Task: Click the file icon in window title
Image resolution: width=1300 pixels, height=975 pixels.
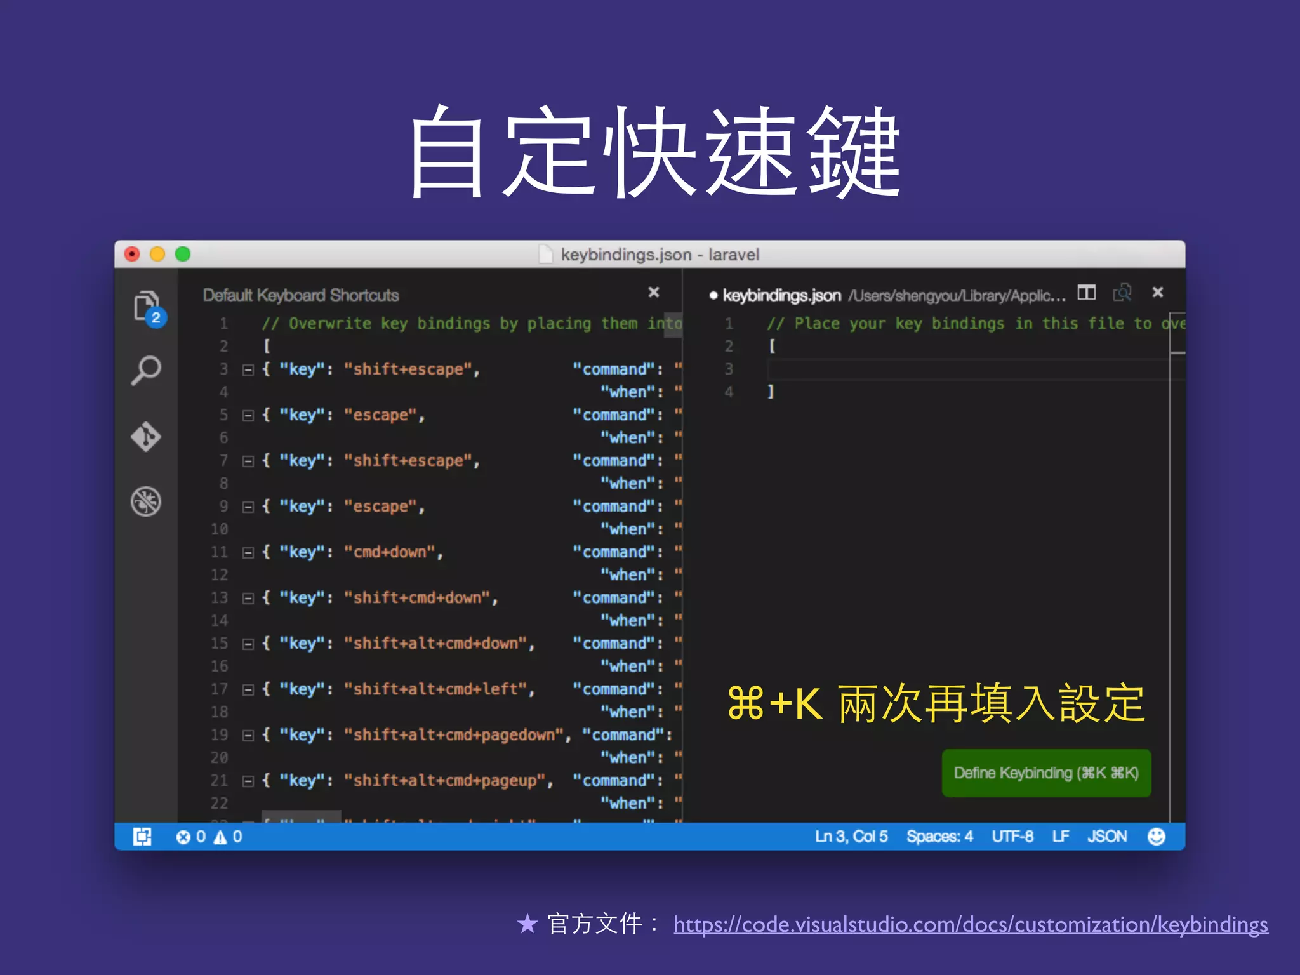Action: pos(546,255)
